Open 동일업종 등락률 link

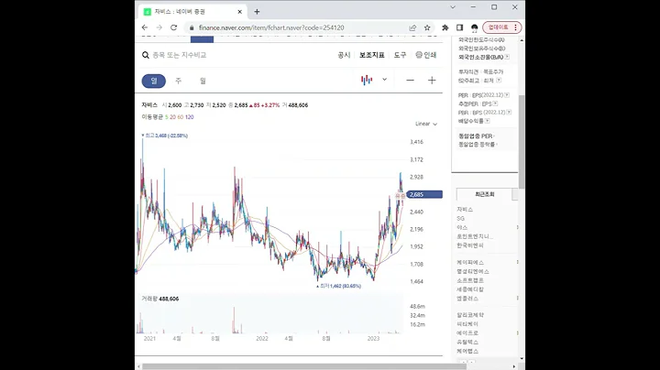point(477,144)
